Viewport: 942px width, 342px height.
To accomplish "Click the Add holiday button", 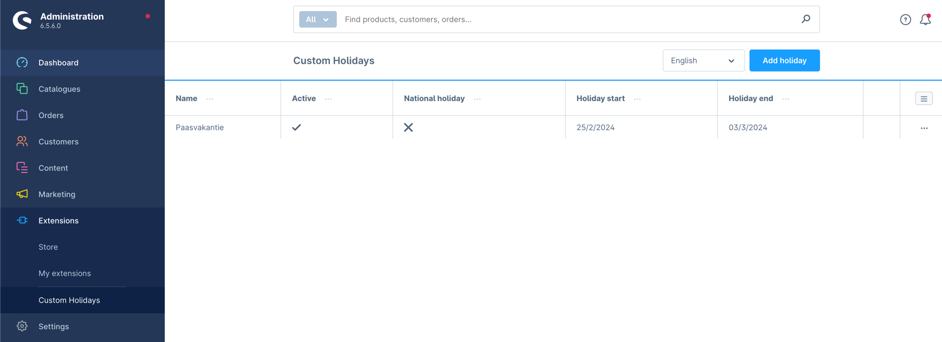I will (784, 60).
